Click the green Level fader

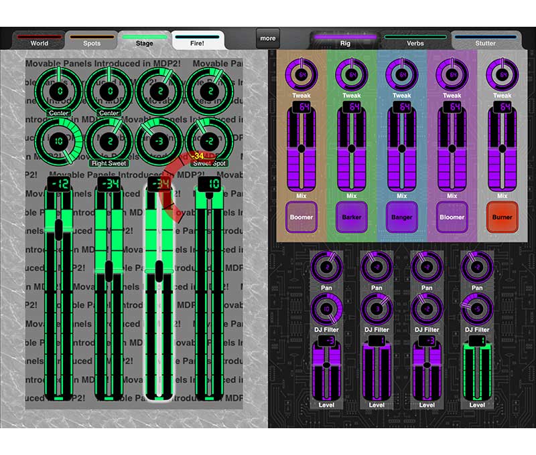[477, 368]
